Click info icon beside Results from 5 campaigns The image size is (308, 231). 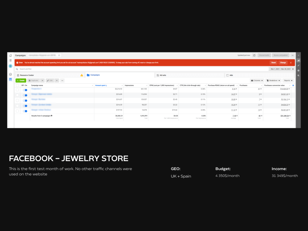pyautogui.click(x=52, y=116)
